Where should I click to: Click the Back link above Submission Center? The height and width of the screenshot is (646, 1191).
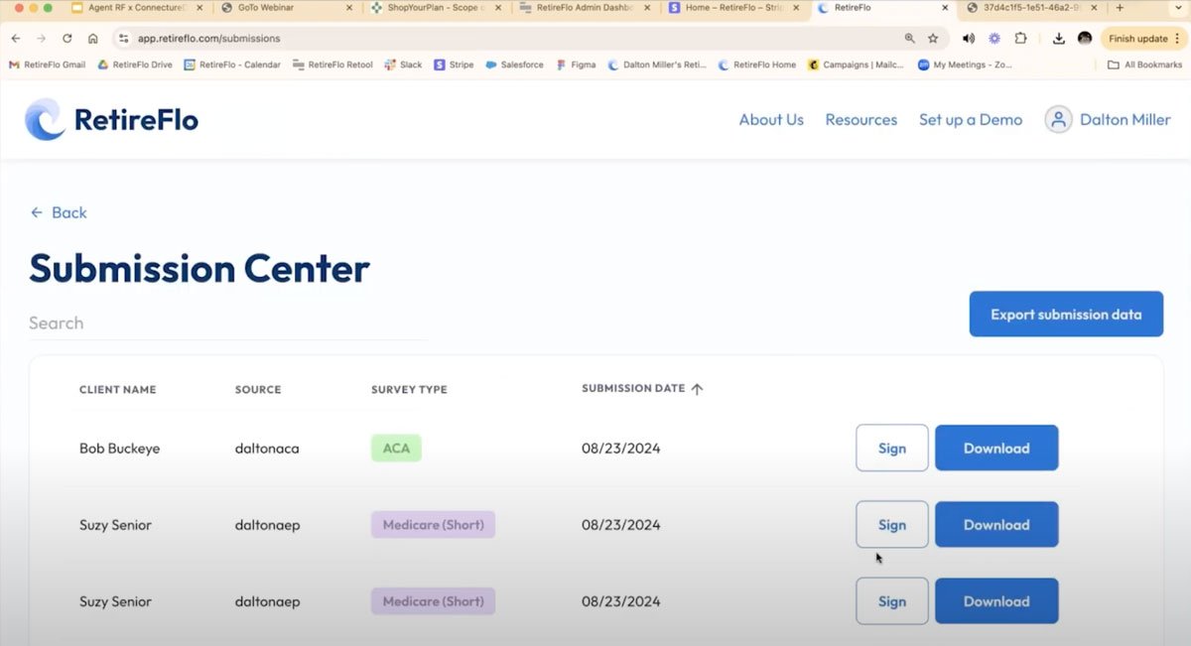59,212
